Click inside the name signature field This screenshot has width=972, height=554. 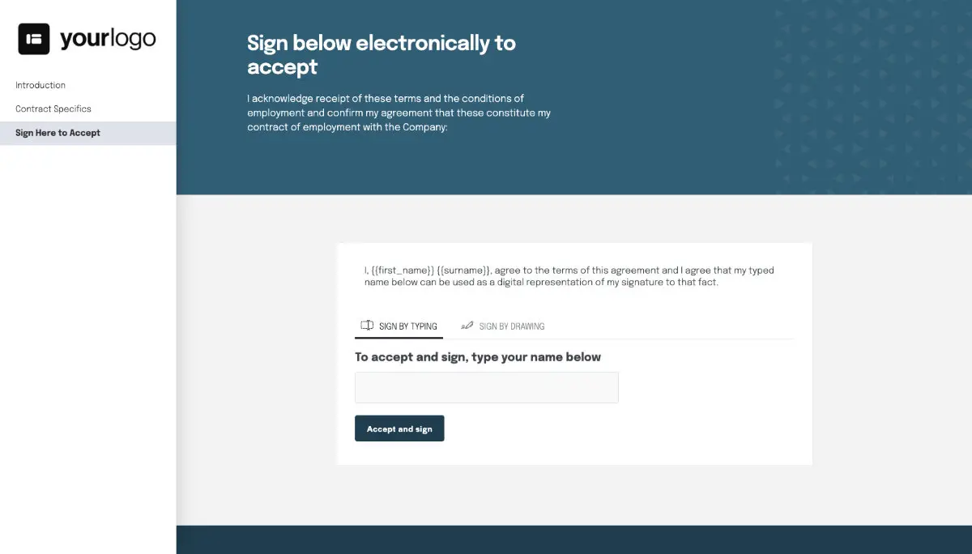coord(486,387)
